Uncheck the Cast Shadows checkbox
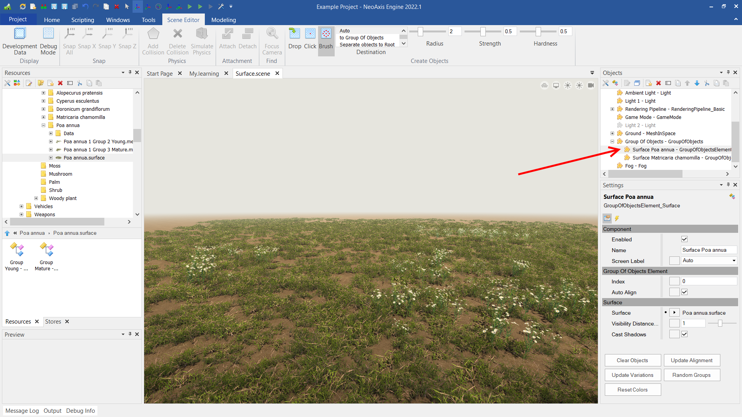Viewport: 742px width, 417px height. coord(684,334)
